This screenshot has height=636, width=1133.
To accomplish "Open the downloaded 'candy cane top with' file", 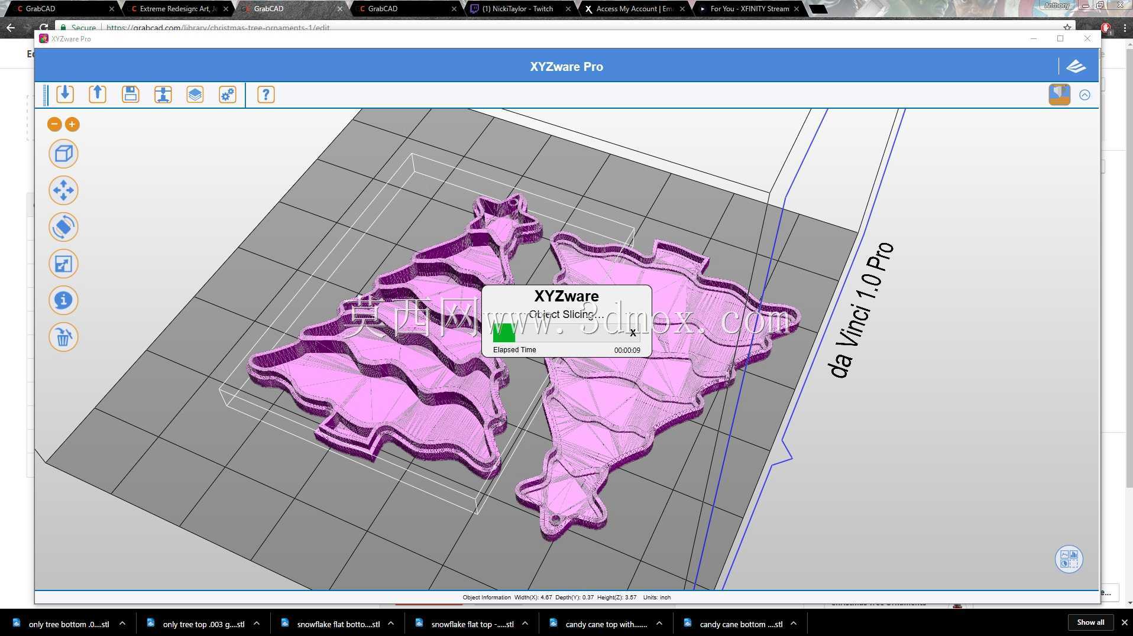I will point(606,624).
